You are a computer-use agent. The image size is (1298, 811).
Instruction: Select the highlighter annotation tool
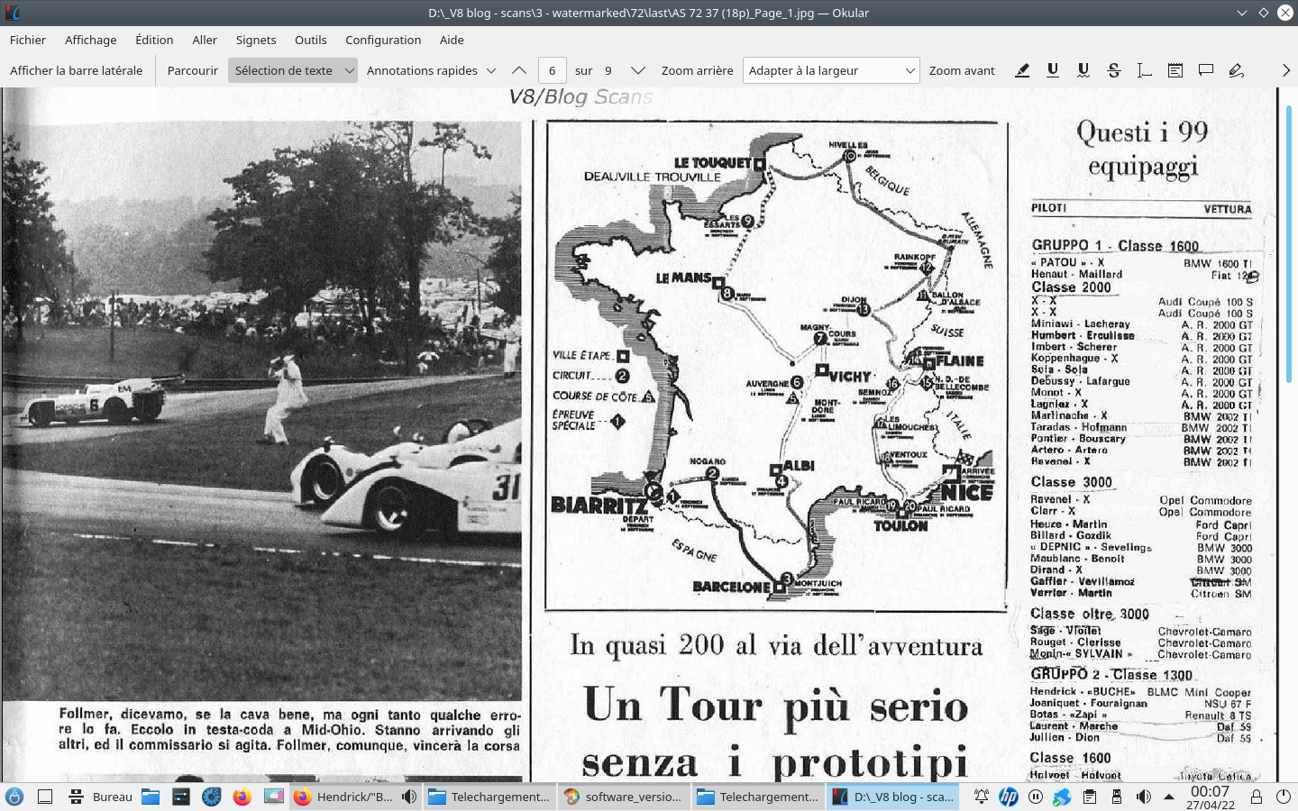(1022, 70)
